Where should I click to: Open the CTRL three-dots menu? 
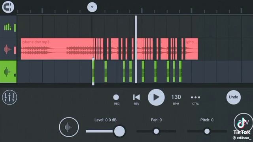coord(196,99)
